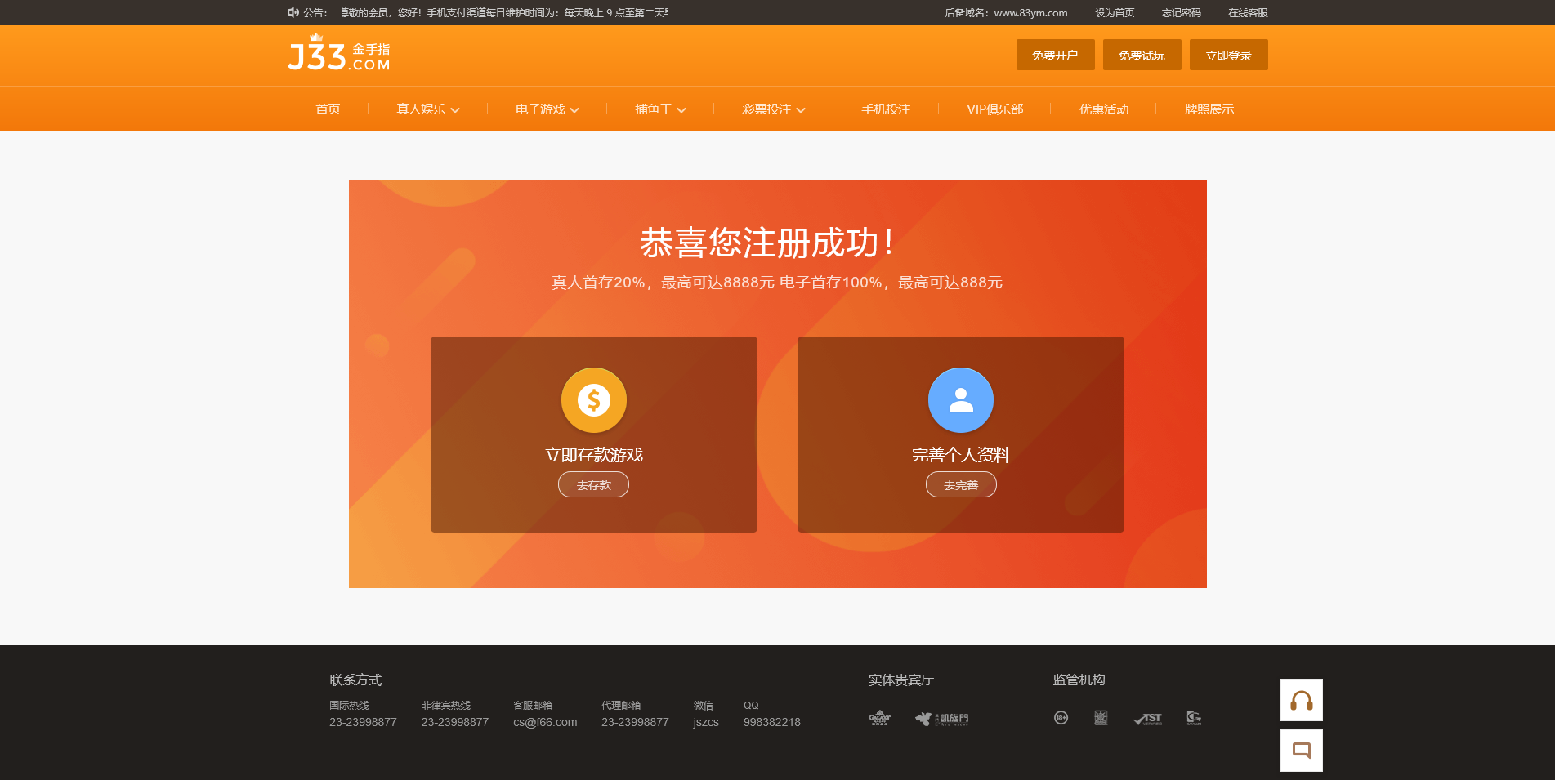The height and width of the screenshot is (780, 1555).
Task: Open the 捕鱼王 navigation dropdown
Action: coord(660,109)
